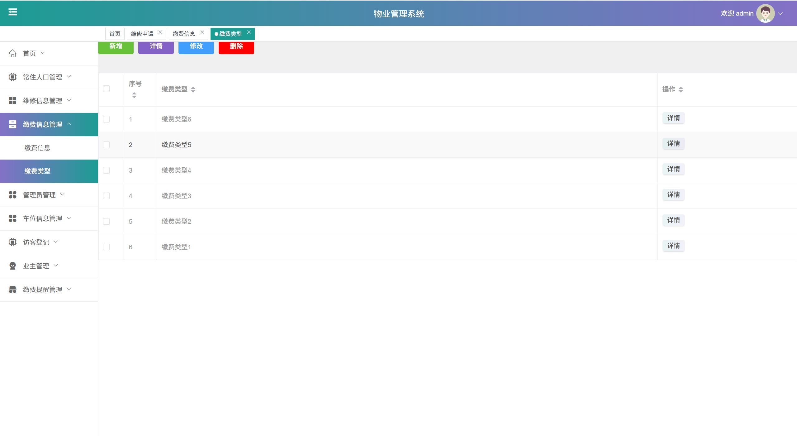Click the home icon in sidebar
797x436 pixels.
tap(12, 53)
